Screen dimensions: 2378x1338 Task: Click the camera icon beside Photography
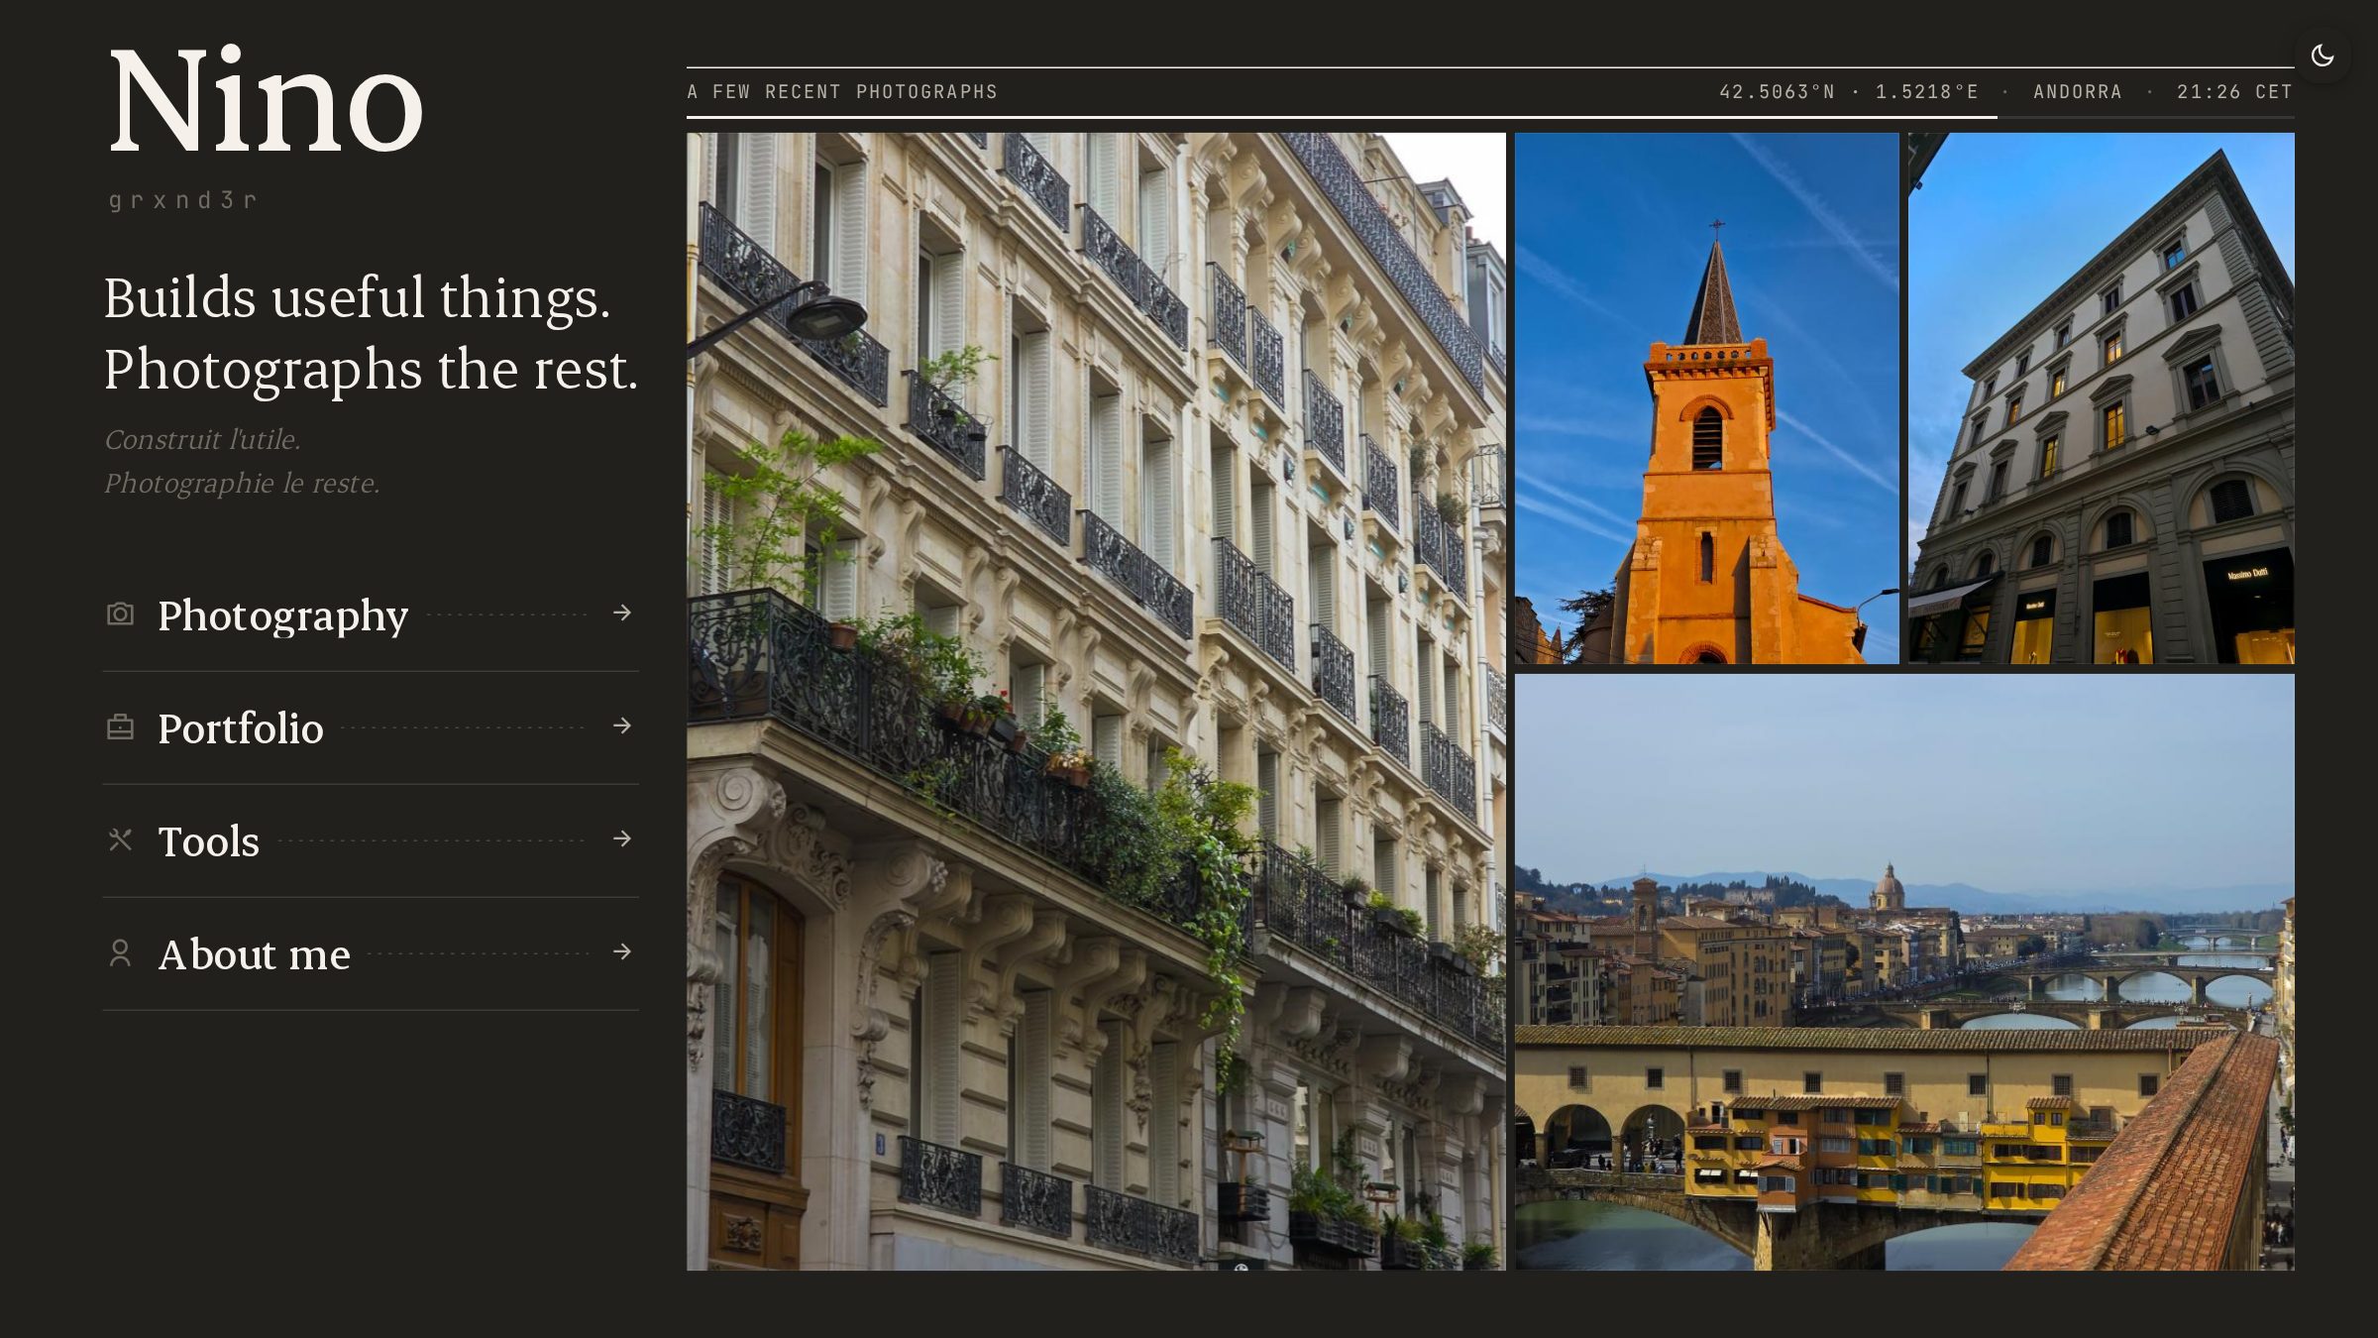[x=120, y=614]
